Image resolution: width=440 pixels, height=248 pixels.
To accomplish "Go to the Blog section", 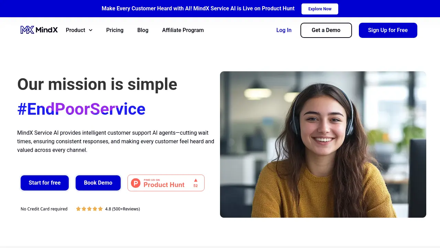I will pyautogui.click(x=143, y=30).
